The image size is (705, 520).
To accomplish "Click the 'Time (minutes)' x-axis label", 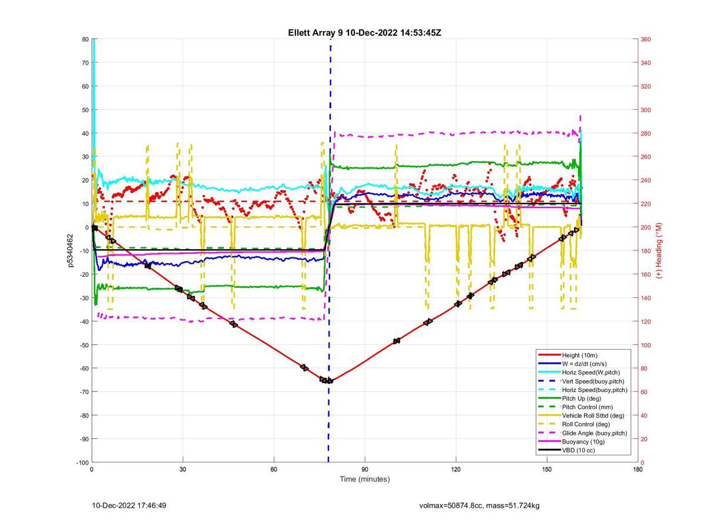I will click(x=365, y=479).
